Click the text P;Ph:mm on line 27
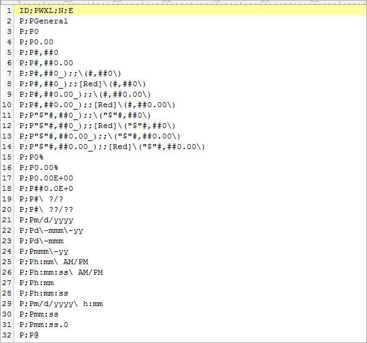This screenshot has height=343, width=367. (x=36, y=283)
